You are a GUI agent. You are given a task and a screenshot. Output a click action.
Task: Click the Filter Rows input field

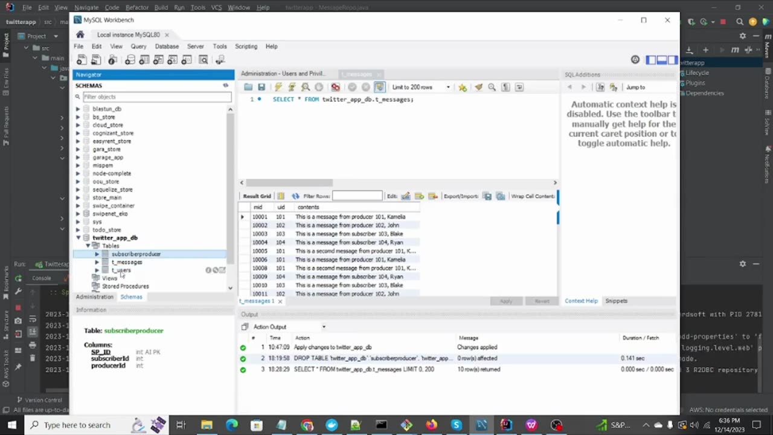click(x=357, y=196)
